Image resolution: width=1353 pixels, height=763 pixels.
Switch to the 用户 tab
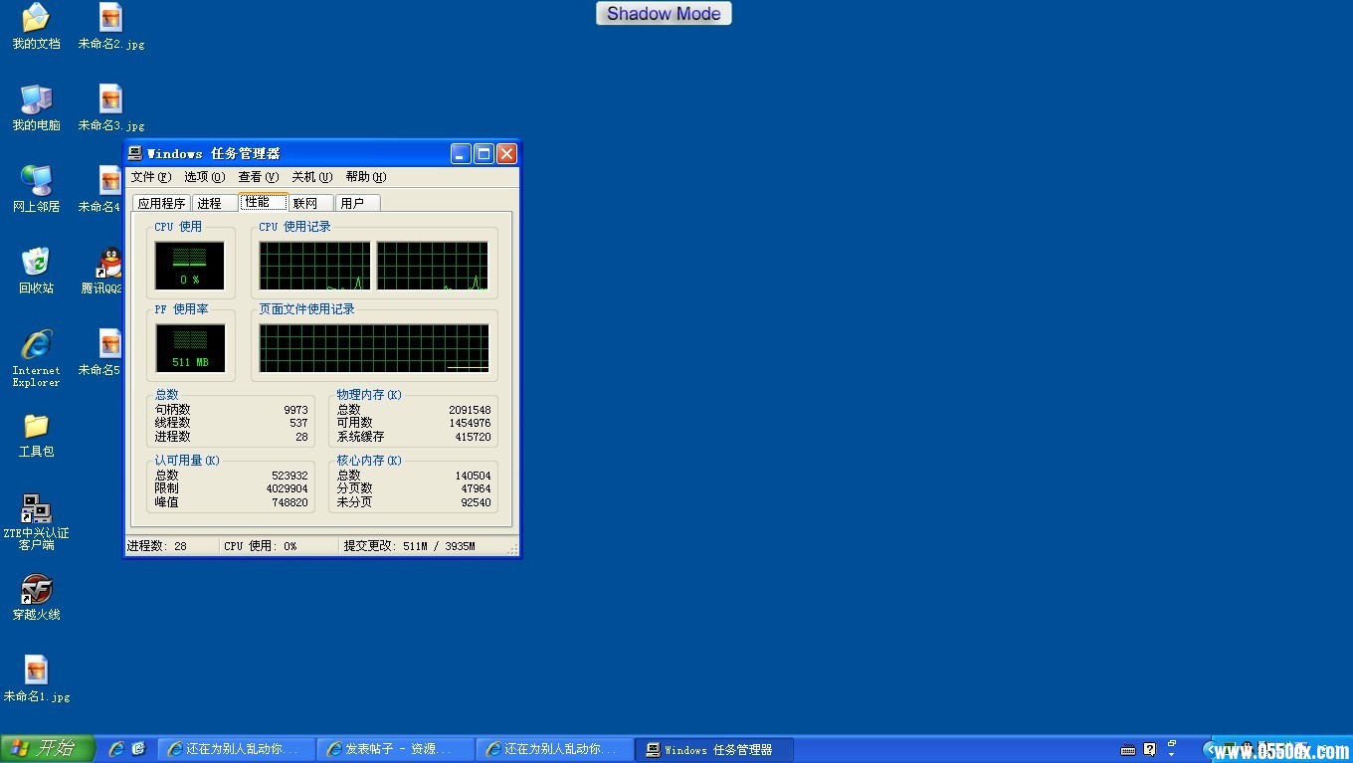[357, 203]
